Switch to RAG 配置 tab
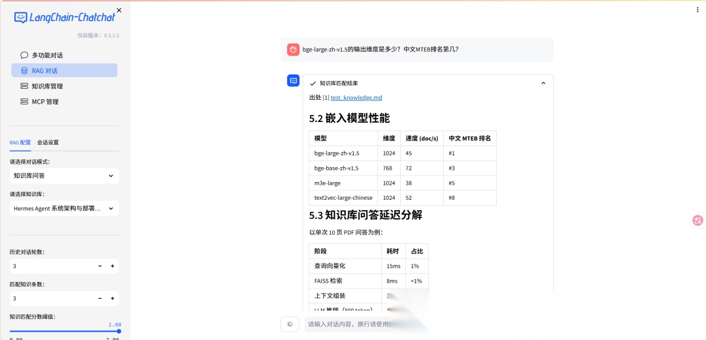706x340 pixels. pos(20,142)
